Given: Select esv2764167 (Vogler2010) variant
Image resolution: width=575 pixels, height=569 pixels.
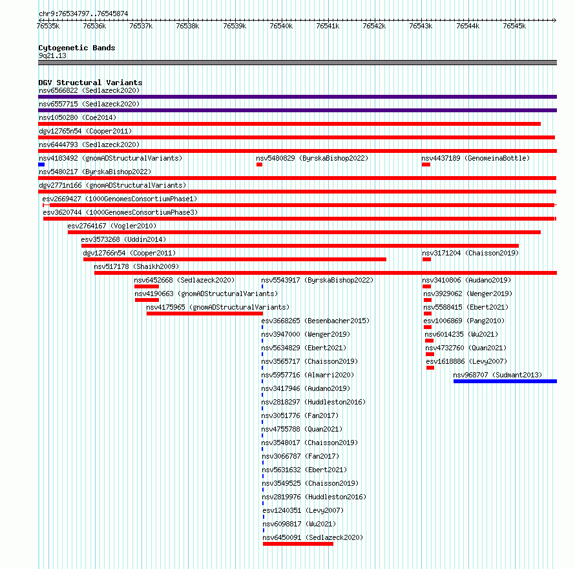Looking at the screenshot, I should click(x=112, y=226).
